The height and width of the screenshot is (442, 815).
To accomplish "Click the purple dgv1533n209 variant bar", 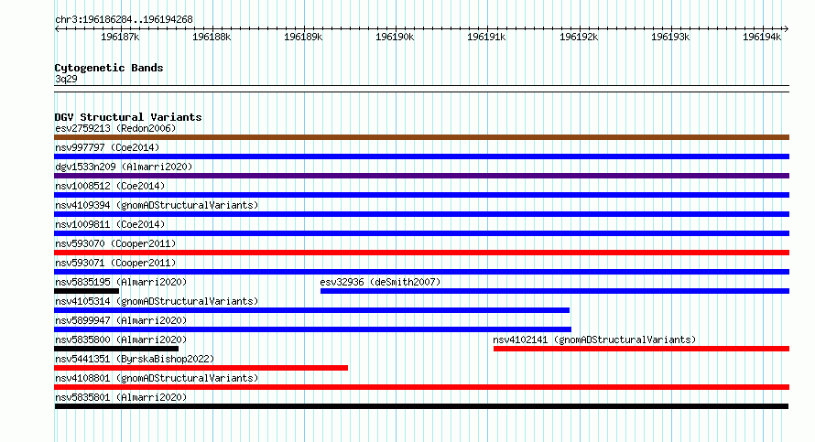I will tap(421, 176).
